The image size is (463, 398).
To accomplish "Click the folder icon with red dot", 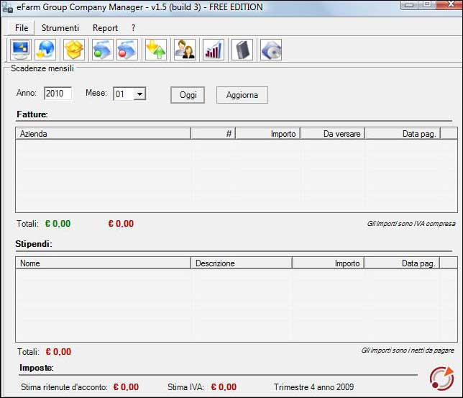I will 127,50.
